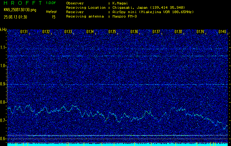Click the 1.1 frequency axis label

[3, 47]
